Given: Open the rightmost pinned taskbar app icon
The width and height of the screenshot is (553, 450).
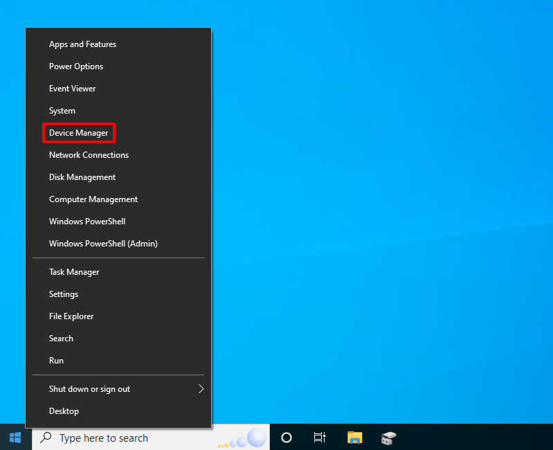Looking at the screenshot, I should point(389,438).
